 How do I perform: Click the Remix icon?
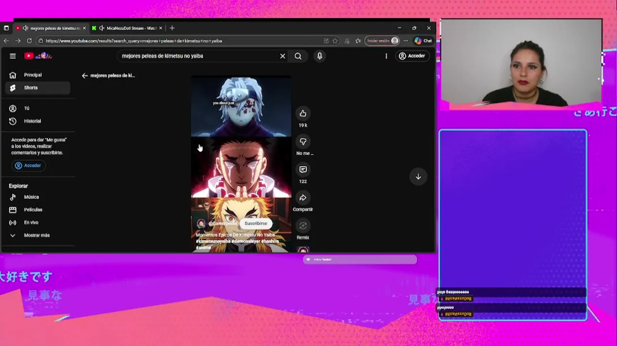303,226
